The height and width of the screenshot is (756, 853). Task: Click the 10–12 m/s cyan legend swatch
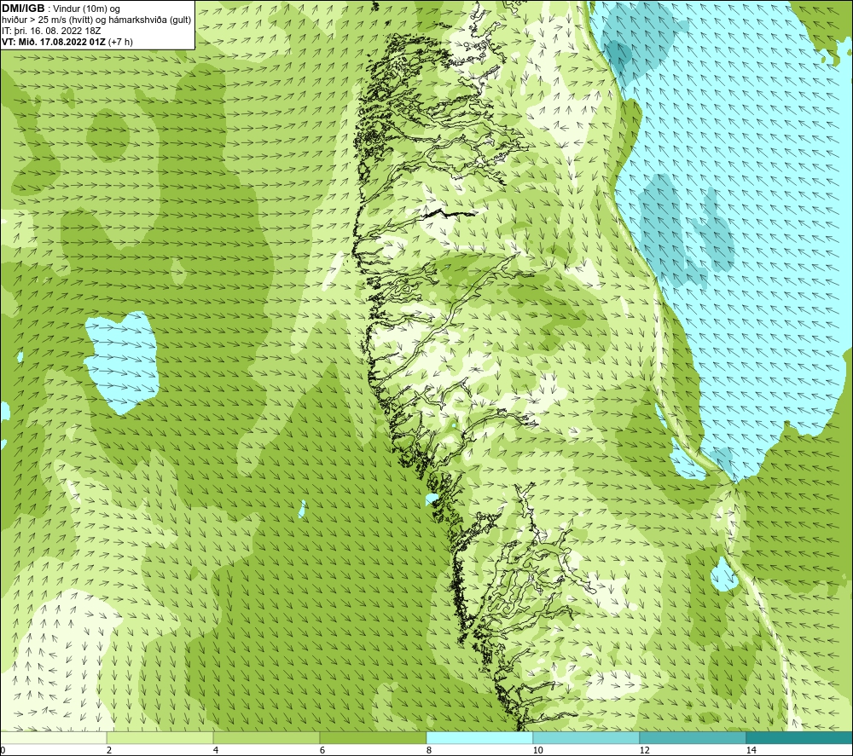click(586, 737)
